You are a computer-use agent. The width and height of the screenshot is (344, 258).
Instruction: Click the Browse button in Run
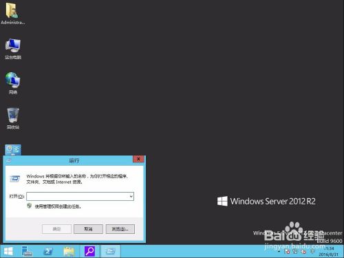pyautogui.click(x=120, y=229)
